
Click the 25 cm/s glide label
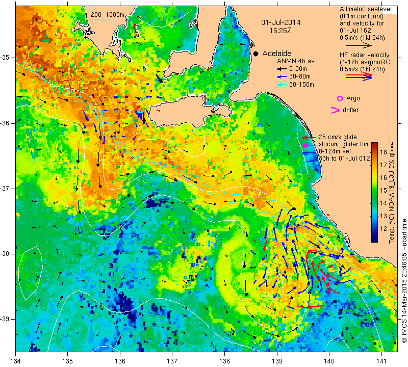click(x=338, y=137)
